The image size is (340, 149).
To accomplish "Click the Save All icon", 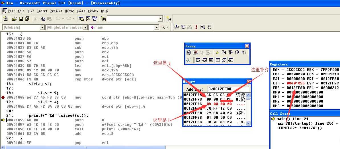I will point(27,19).
